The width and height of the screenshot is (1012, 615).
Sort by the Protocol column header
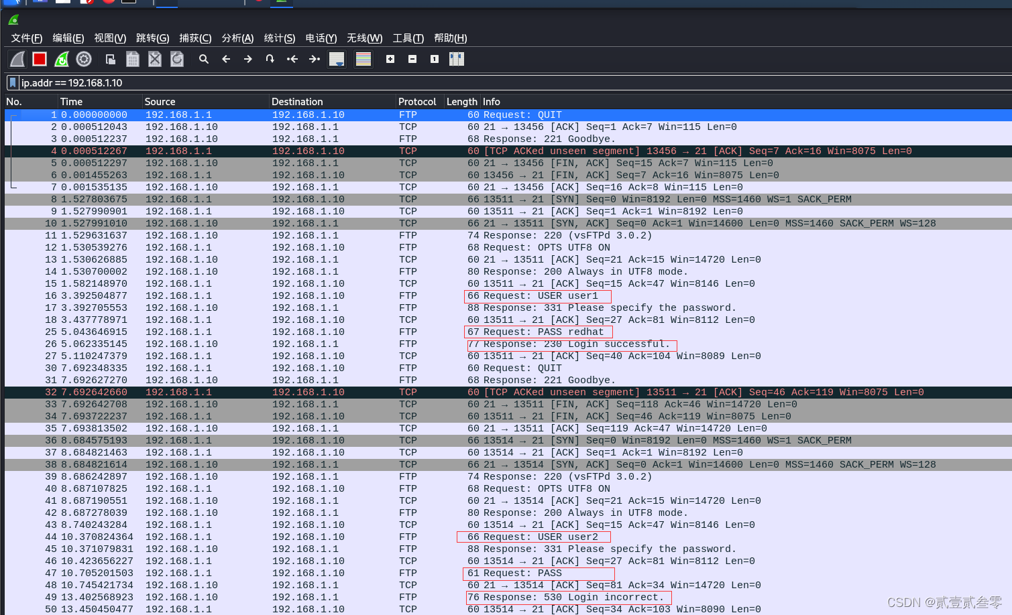point(420,102)
